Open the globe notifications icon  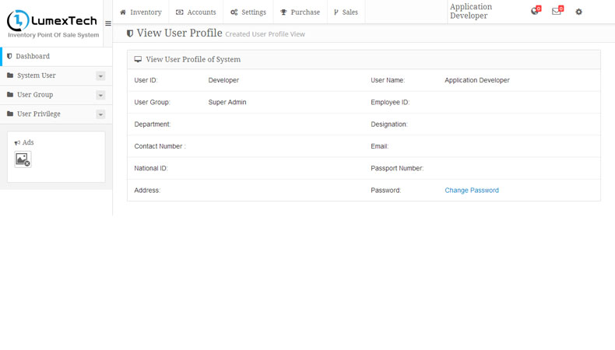tap(535, 12)
